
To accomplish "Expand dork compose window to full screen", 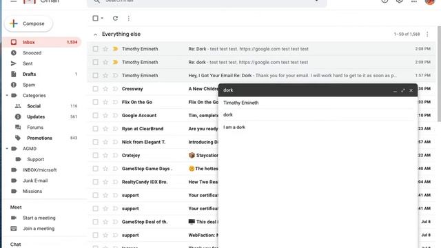I will pos(403,90).
